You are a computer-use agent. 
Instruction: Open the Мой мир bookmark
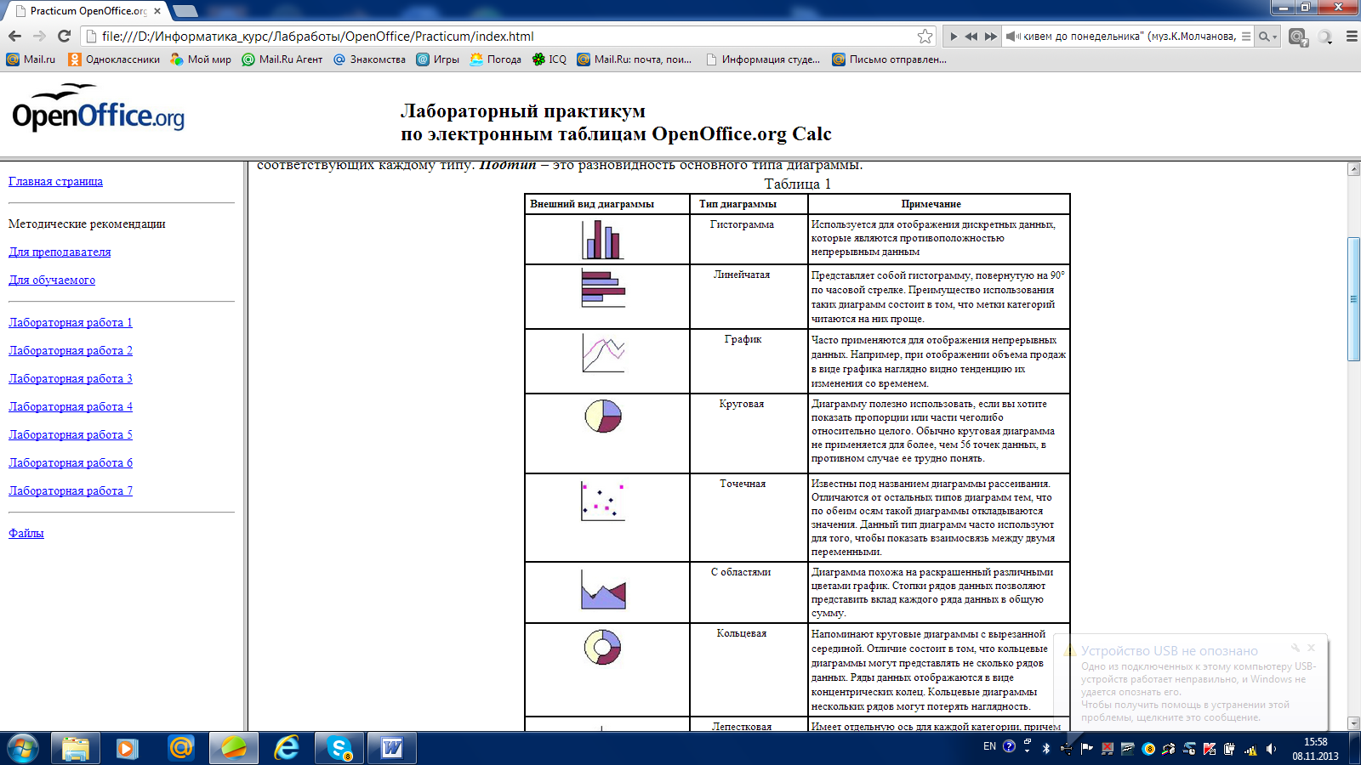pos(201,59)
